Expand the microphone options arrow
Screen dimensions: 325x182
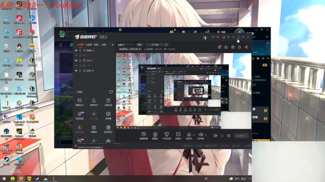coord(194,135)
